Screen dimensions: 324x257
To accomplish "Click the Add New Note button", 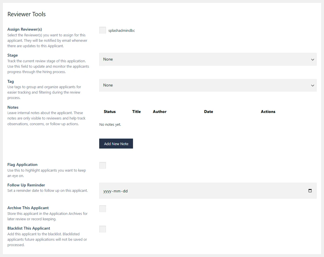I will pos(116,143).
